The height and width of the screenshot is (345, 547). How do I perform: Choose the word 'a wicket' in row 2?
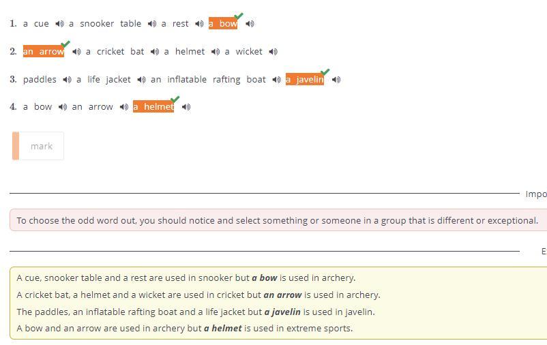[x=243, y=52]
